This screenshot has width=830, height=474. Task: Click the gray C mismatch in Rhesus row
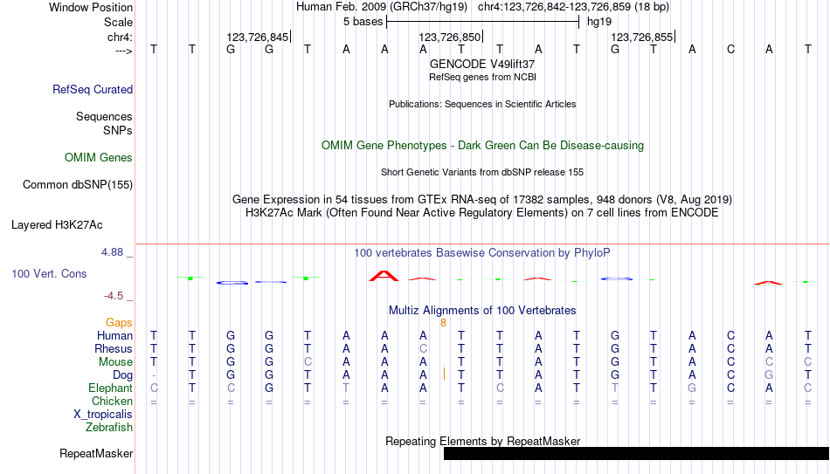(423, 348)
